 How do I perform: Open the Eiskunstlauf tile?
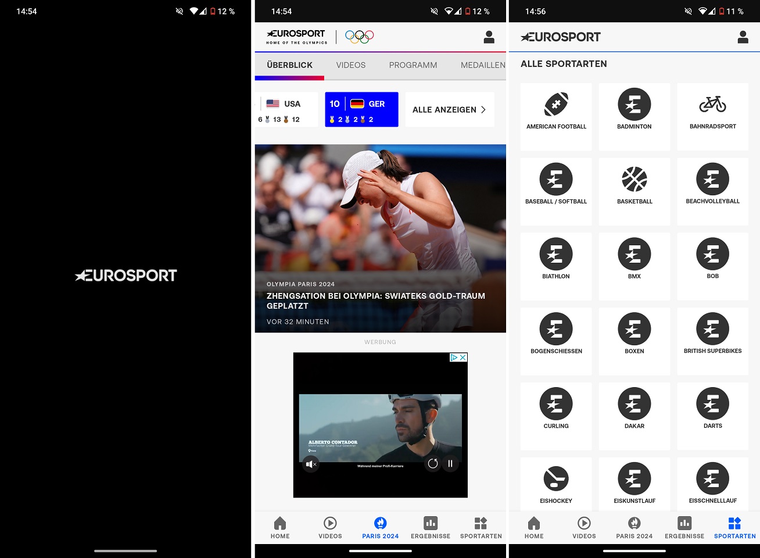click(x=634, y=484)
